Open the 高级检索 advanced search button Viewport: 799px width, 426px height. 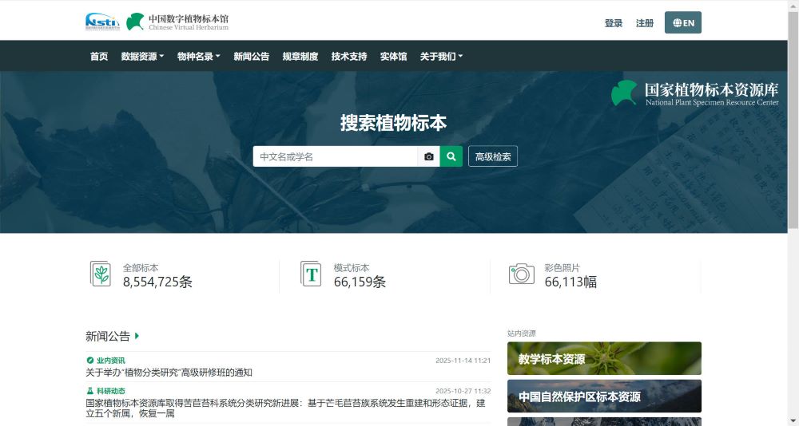pos(493,156)
